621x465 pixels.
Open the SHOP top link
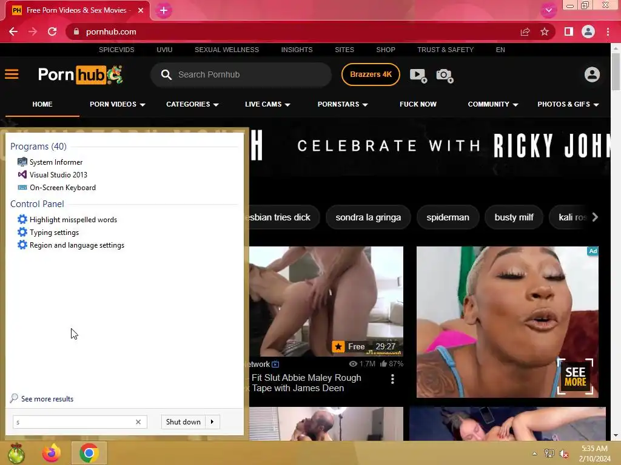tap(386, 50)
